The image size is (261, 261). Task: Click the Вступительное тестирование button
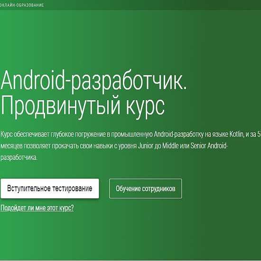click(50, 188)
